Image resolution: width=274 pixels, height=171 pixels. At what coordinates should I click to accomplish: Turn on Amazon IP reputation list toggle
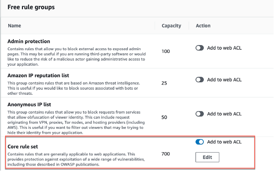coord(200,80)
